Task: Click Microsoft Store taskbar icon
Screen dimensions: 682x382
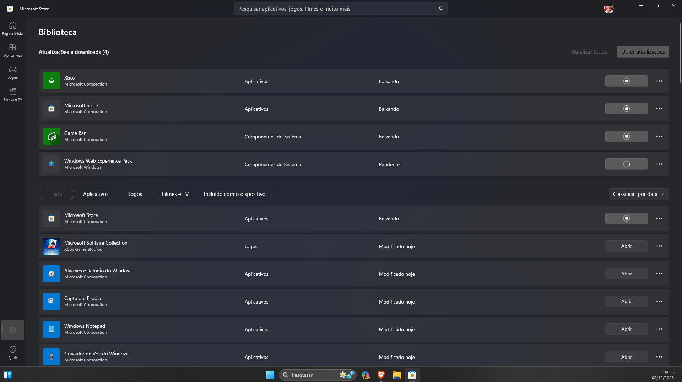Action: (412, 375)
